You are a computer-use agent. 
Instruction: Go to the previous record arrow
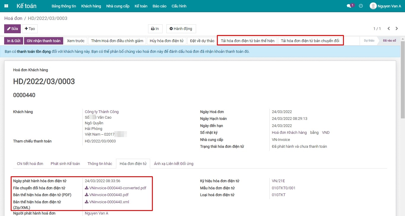(x=389, y=29)
